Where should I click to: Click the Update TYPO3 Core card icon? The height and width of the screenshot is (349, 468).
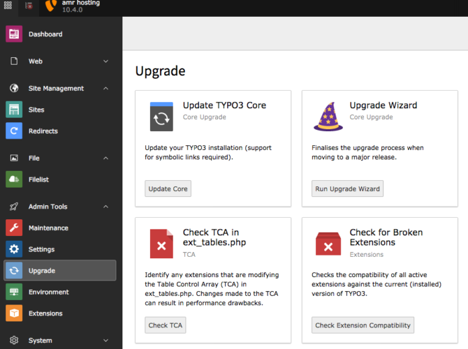point(161,117)
